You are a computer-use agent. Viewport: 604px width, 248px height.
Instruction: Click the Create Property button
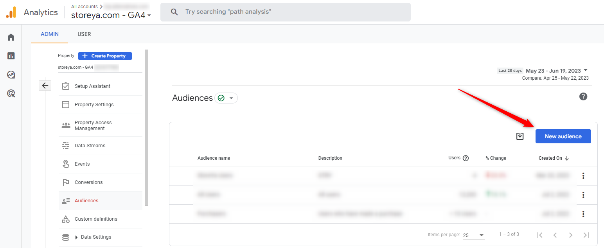click(x=105, y=56)
